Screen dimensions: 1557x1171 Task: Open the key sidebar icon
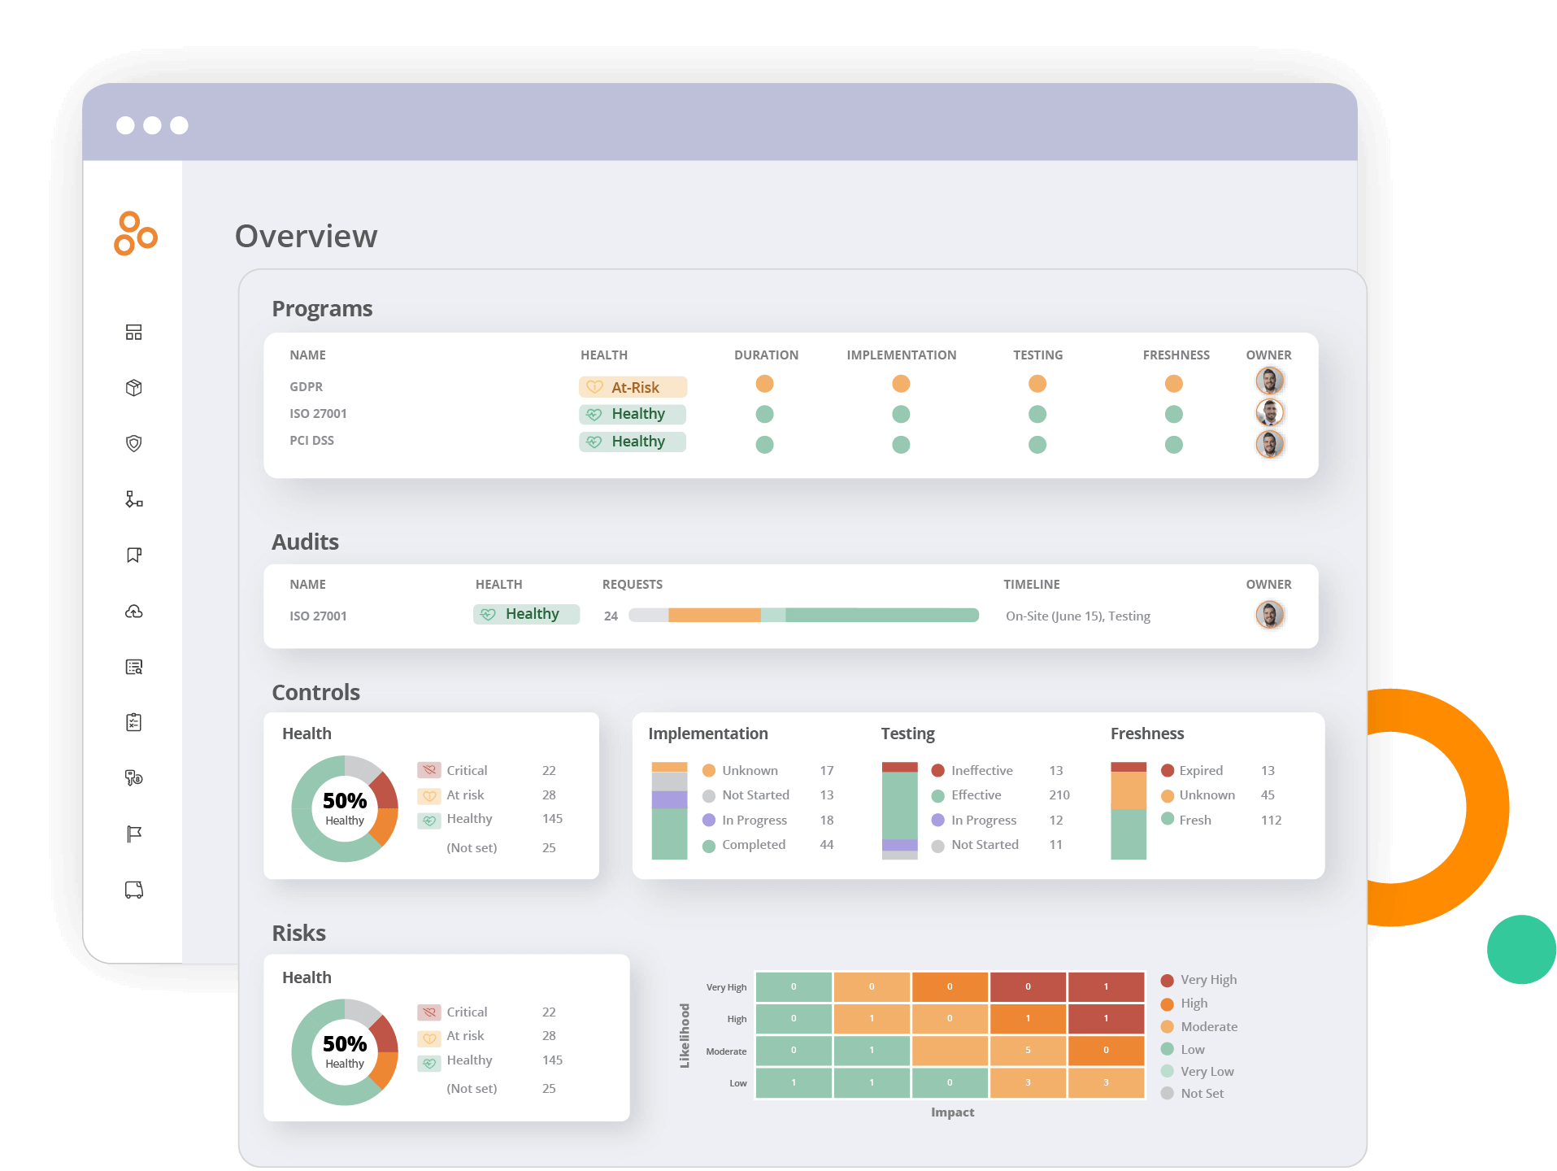coord(134,778)
